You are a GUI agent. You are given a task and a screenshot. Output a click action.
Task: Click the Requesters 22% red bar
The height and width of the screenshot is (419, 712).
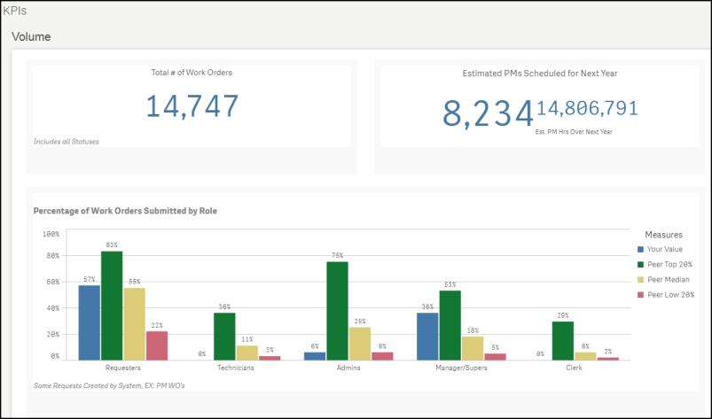point(156,345)
